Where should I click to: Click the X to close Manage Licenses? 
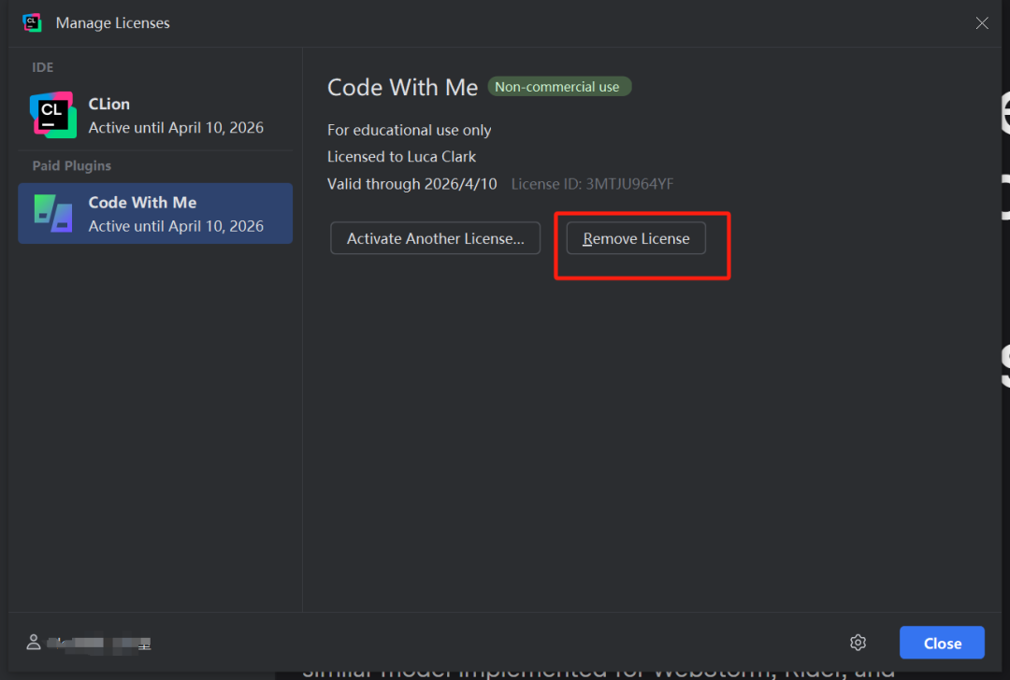[982, 23]
